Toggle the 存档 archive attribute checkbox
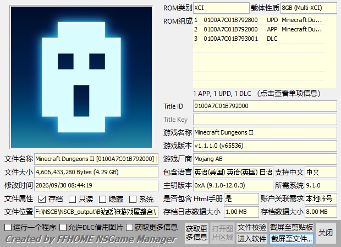The image size is (341, 247). coord(42,199)
